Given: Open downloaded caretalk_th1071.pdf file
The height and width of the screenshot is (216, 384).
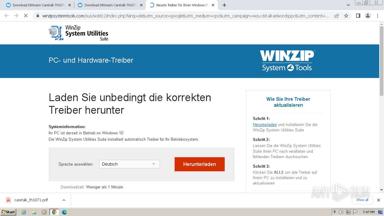Looking at the screenshot, I should pos(31,200).
